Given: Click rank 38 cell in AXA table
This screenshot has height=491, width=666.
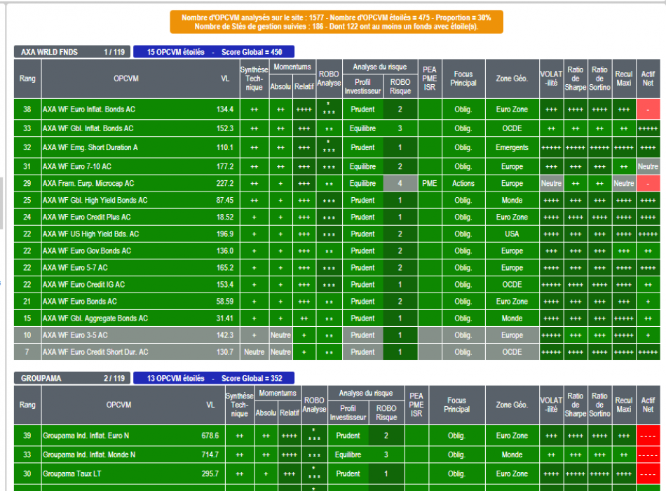Looking at the screenshot, I should [x=27, y=109].
